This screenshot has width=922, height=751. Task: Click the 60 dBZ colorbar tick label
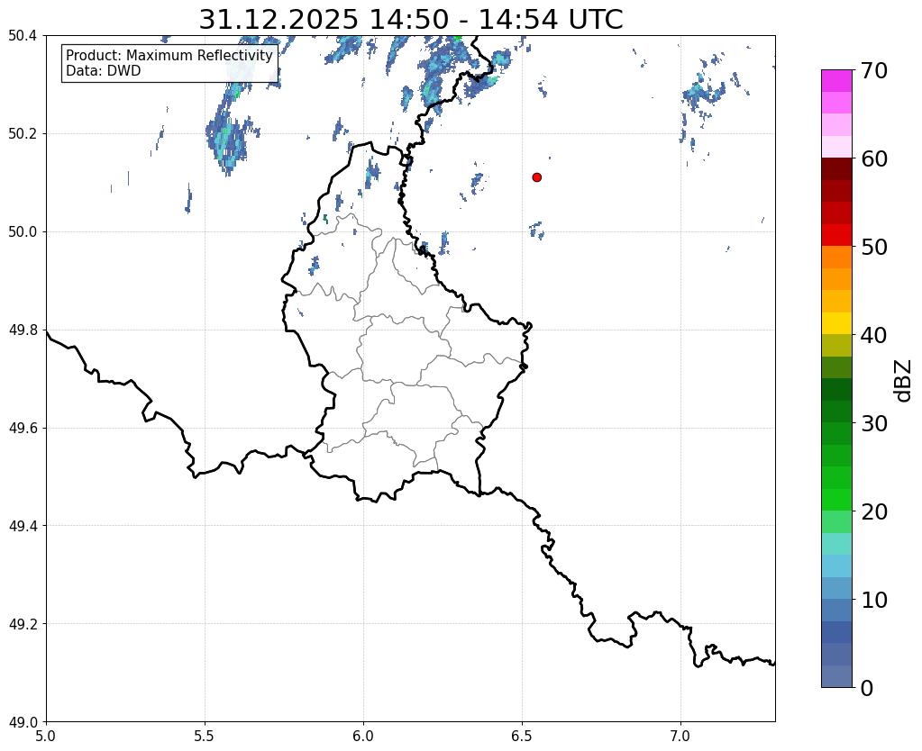[874, 159]
